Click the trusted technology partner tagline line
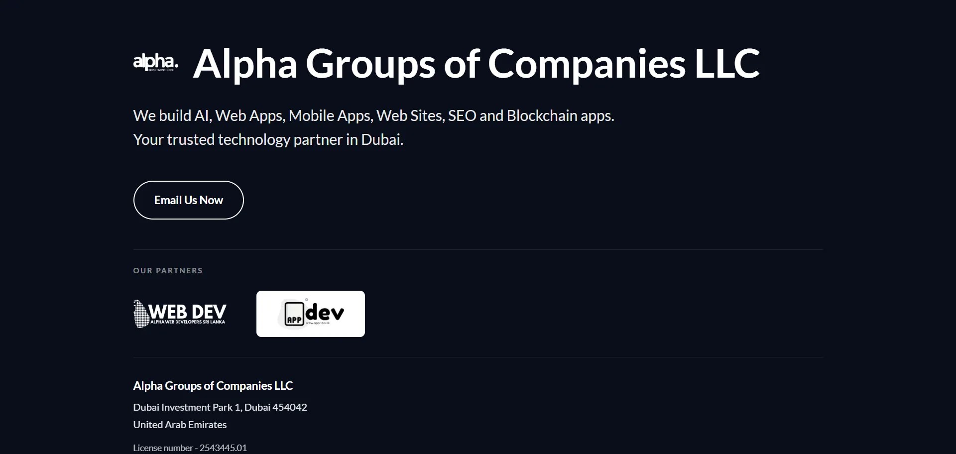 (x=268, y=139)
